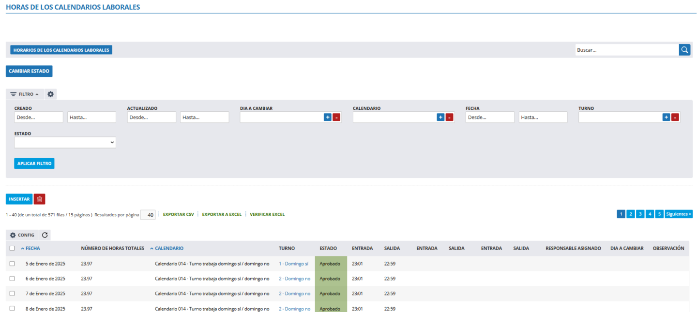Viewport: 697px width, 312px height.
Task: Click the Aprobado status cell for 6 de Enero
Action: [x=330, y=279]
